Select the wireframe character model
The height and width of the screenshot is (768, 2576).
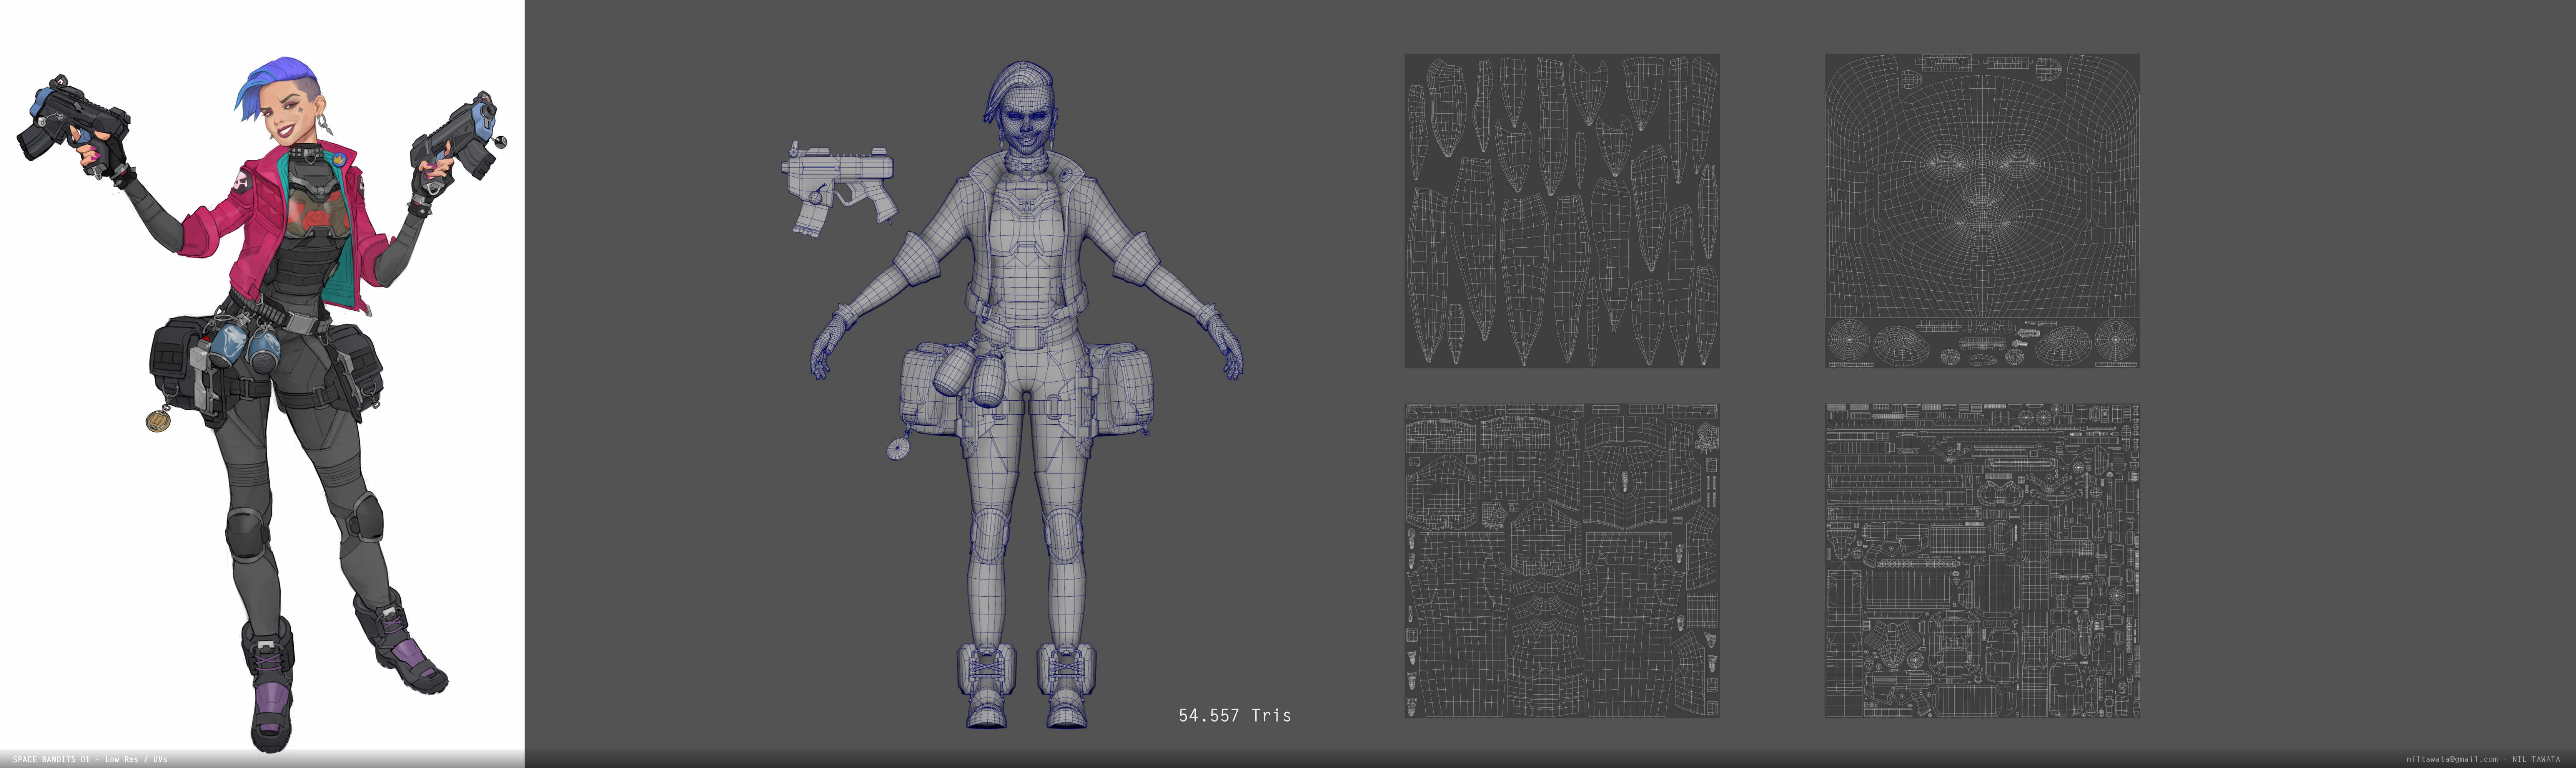pos(1026,394)
